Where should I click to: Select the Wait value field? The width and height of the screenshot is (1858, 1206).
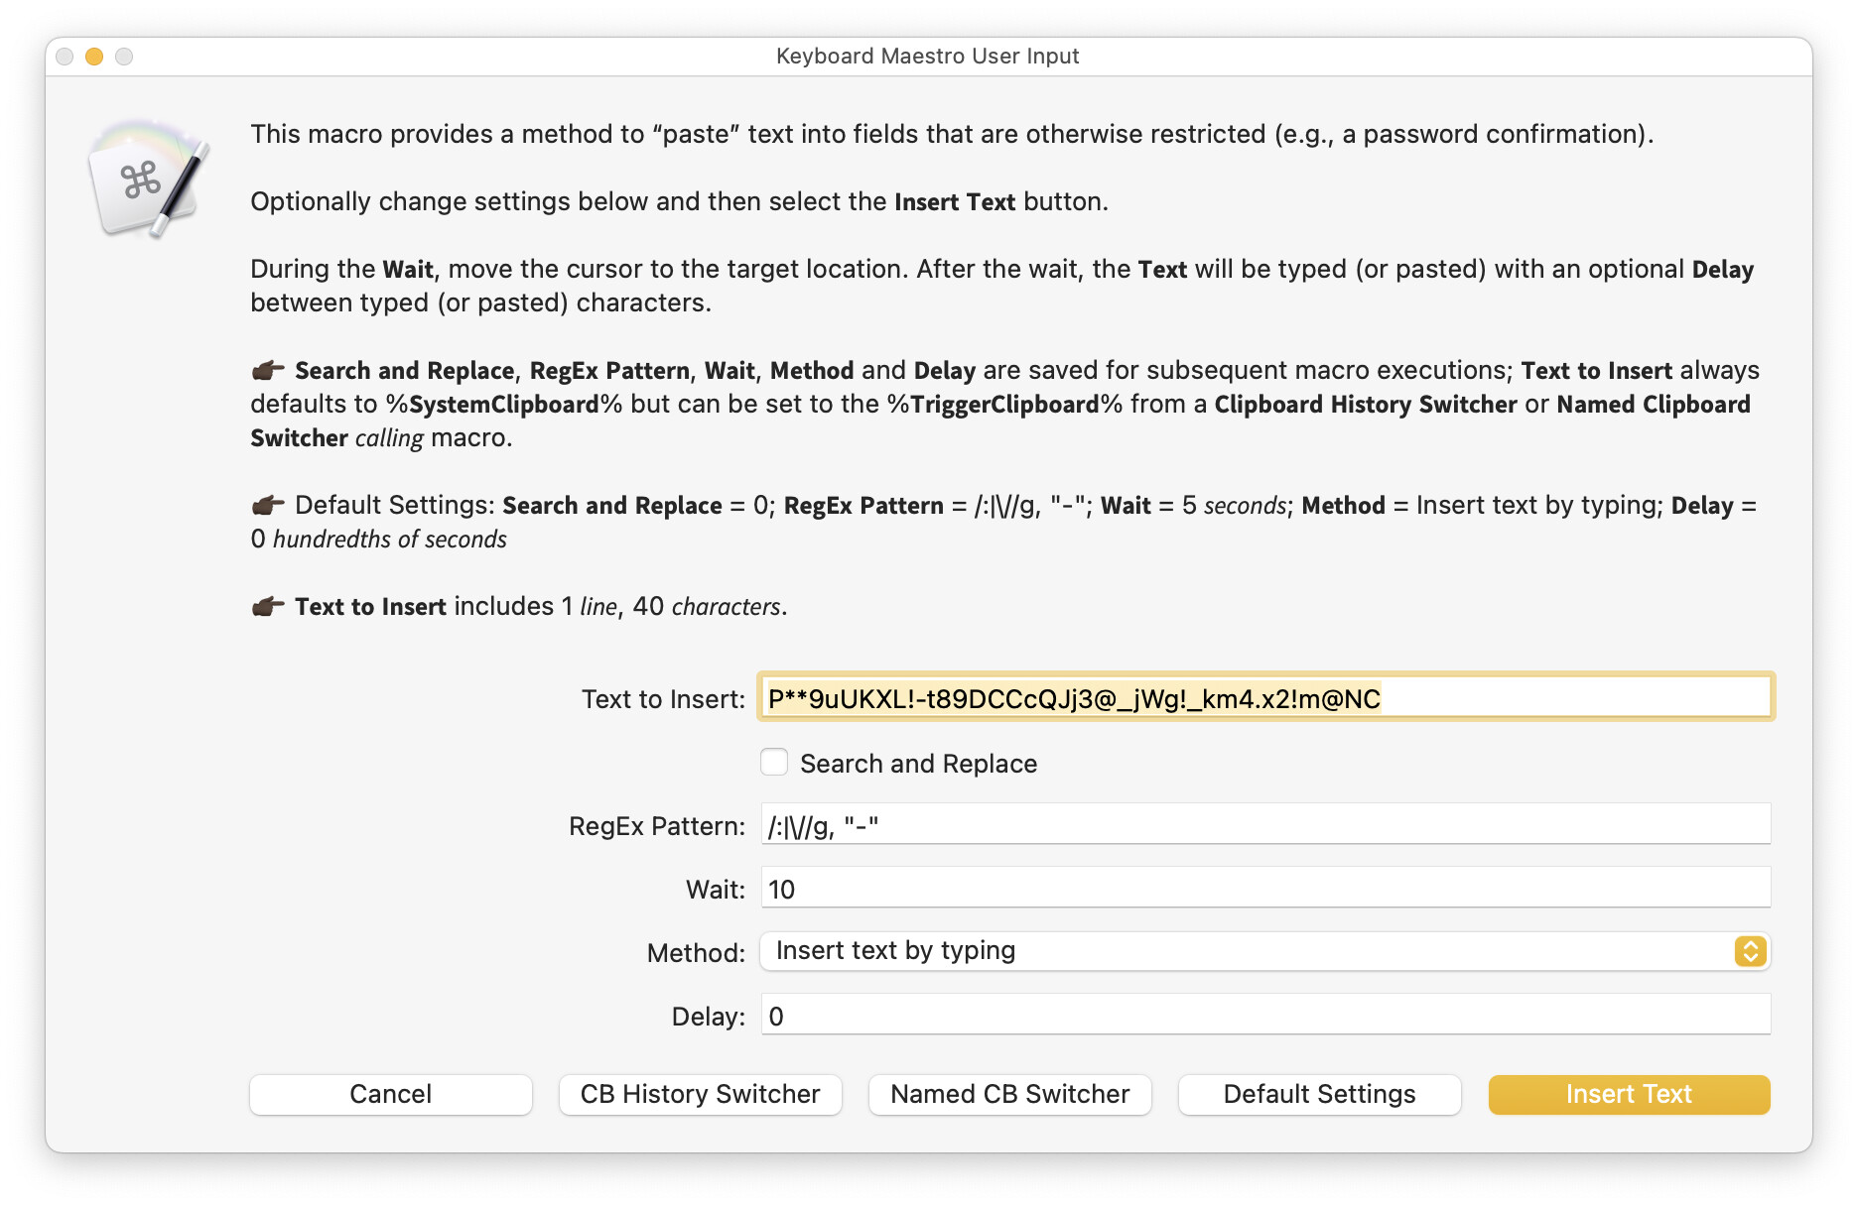[1265, 888]
